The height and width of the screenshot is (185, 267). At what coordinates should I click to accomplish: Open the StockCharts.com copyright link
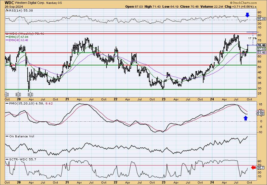(243, 3)
